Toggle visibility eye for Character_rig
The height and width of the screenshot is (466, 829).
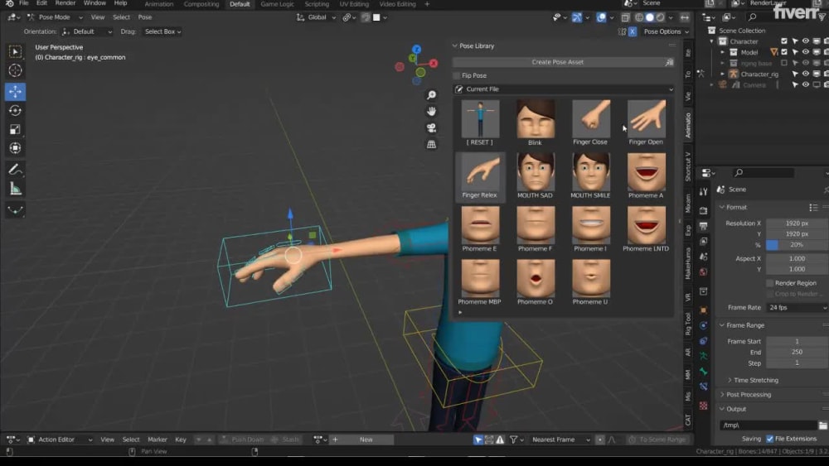(805, 74)
